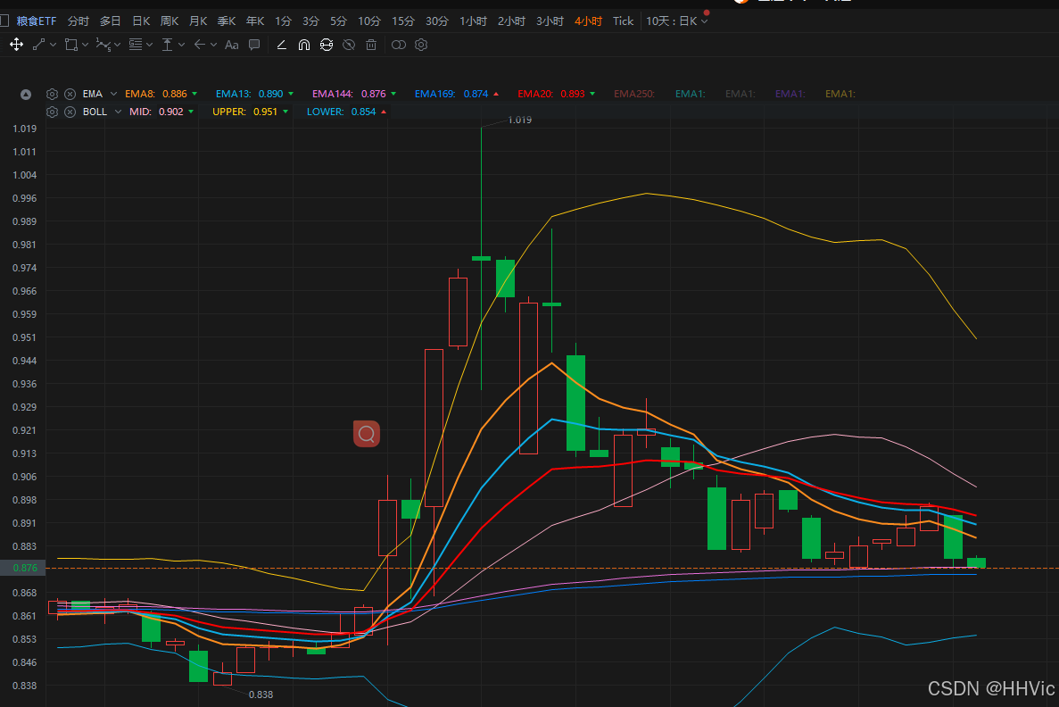This screenshot has height=707, width=1059.
Task: Open BOLL indicator settings gear
Action: 52,112
